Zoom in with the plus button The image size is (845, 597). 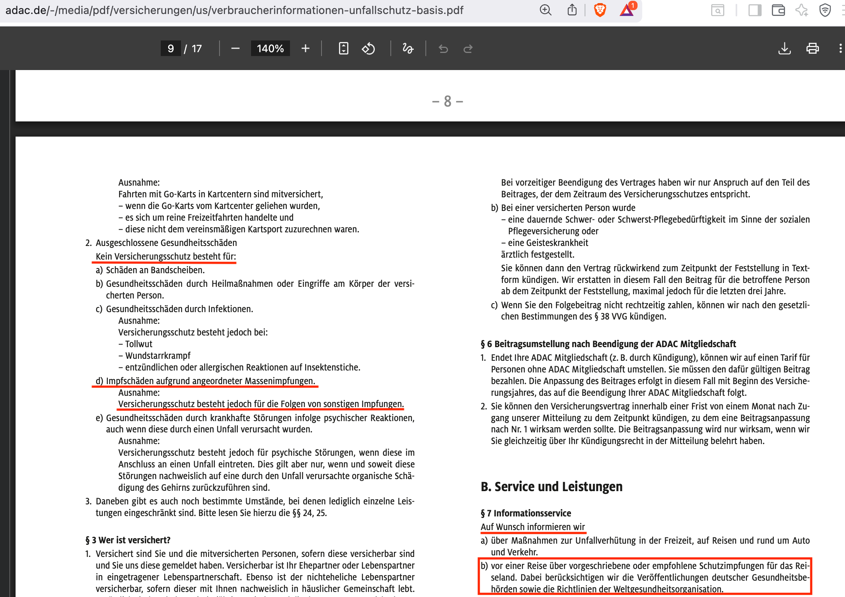click(x=306, y=49)
